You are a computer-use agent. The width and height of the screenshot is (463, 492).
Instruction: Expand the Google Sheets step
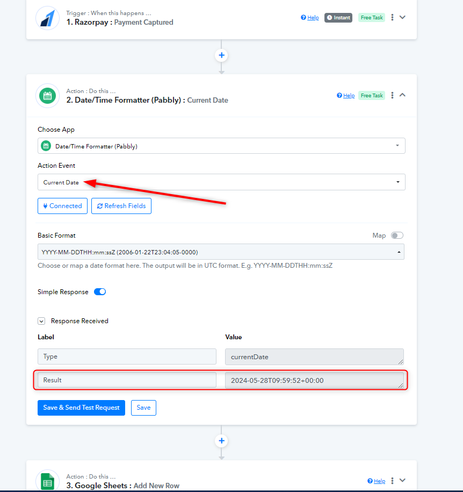point(402,480)
